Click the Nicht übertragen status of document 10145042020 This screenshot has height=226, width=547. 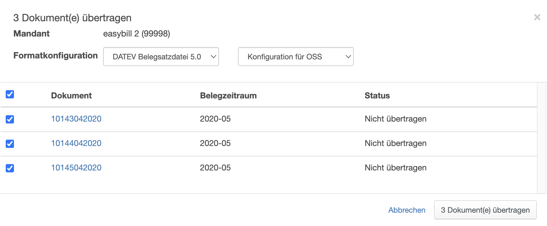tap(395, 168)
